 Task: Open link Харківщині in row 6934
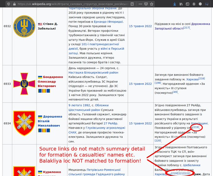[199, 123]
